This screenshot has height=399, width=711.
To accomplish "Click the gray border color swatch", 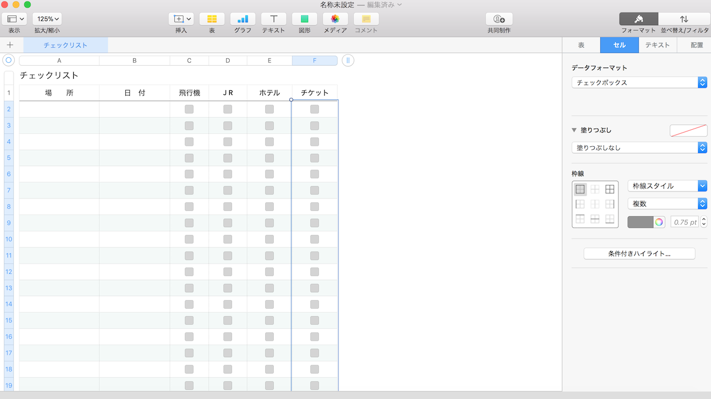I will (x=641, y=222).
